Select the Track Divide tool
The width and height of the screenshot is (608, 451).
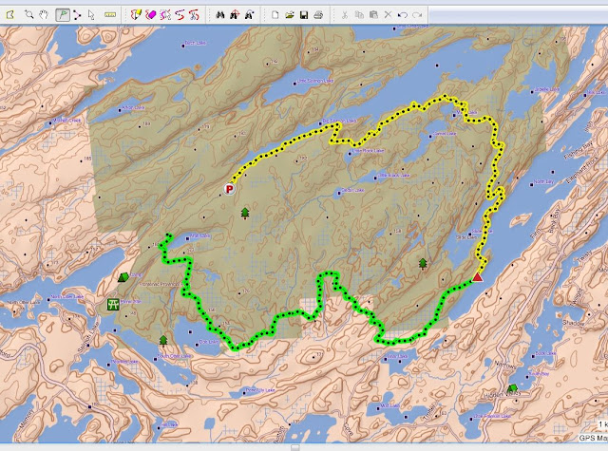coord(180,15)
